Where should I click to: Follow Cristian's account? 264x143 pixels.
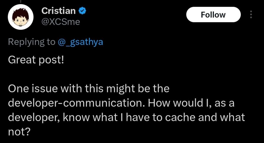(213, 15)
